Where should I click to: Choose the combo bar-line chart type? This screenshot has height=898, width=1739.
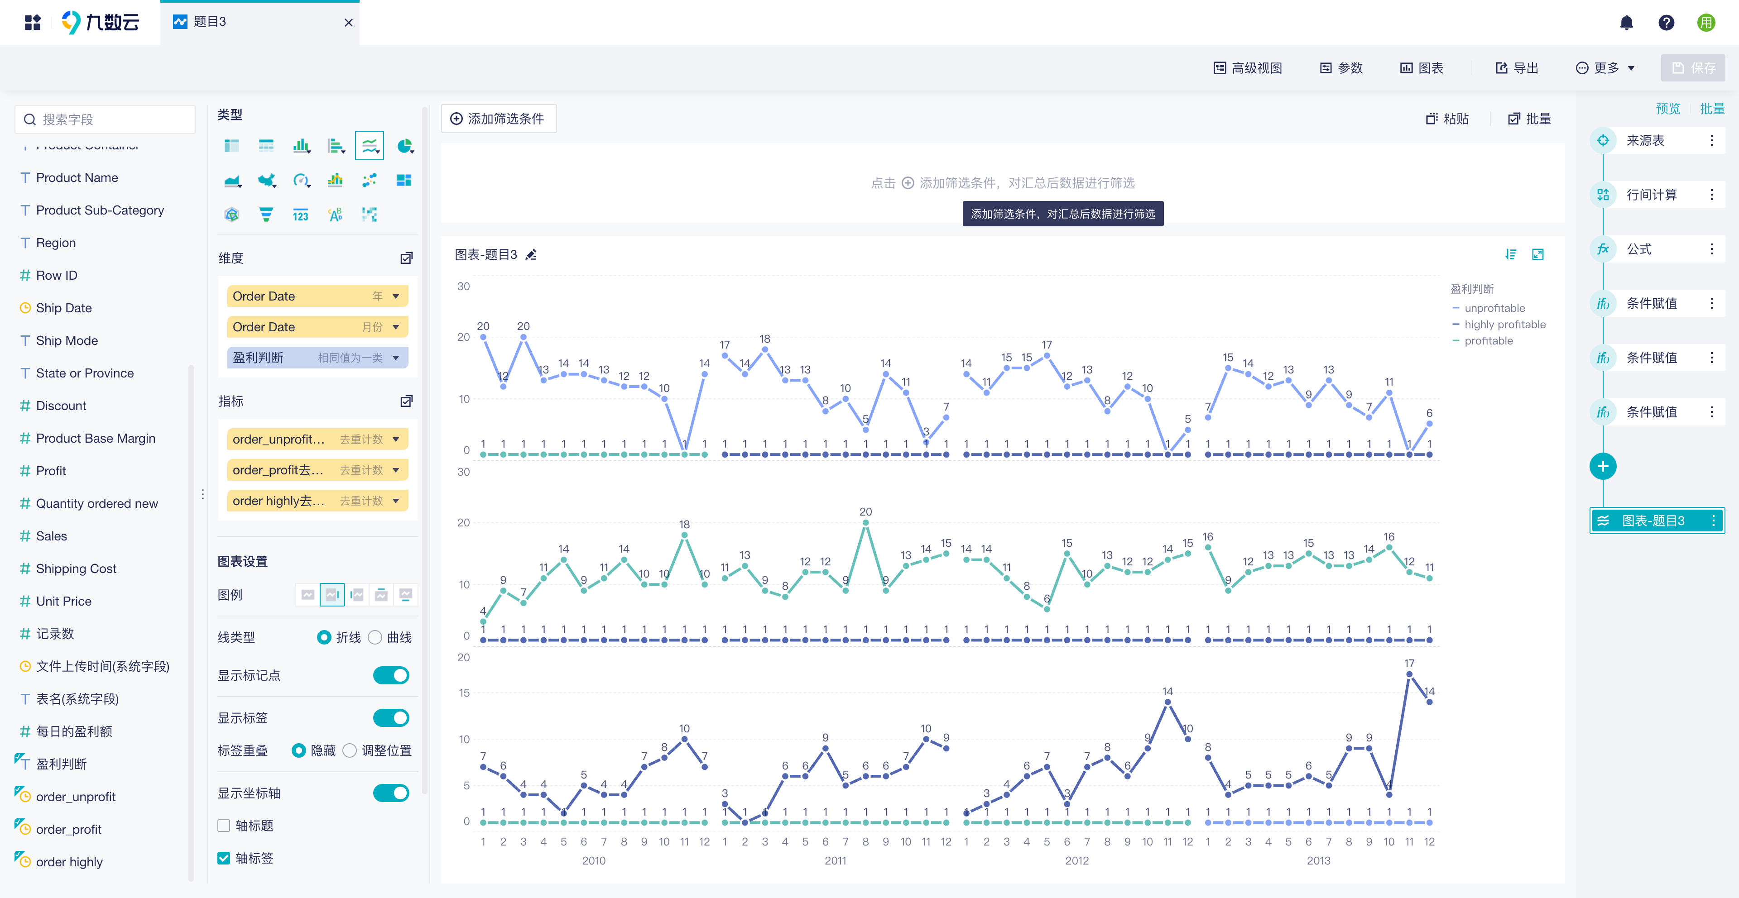335,180
